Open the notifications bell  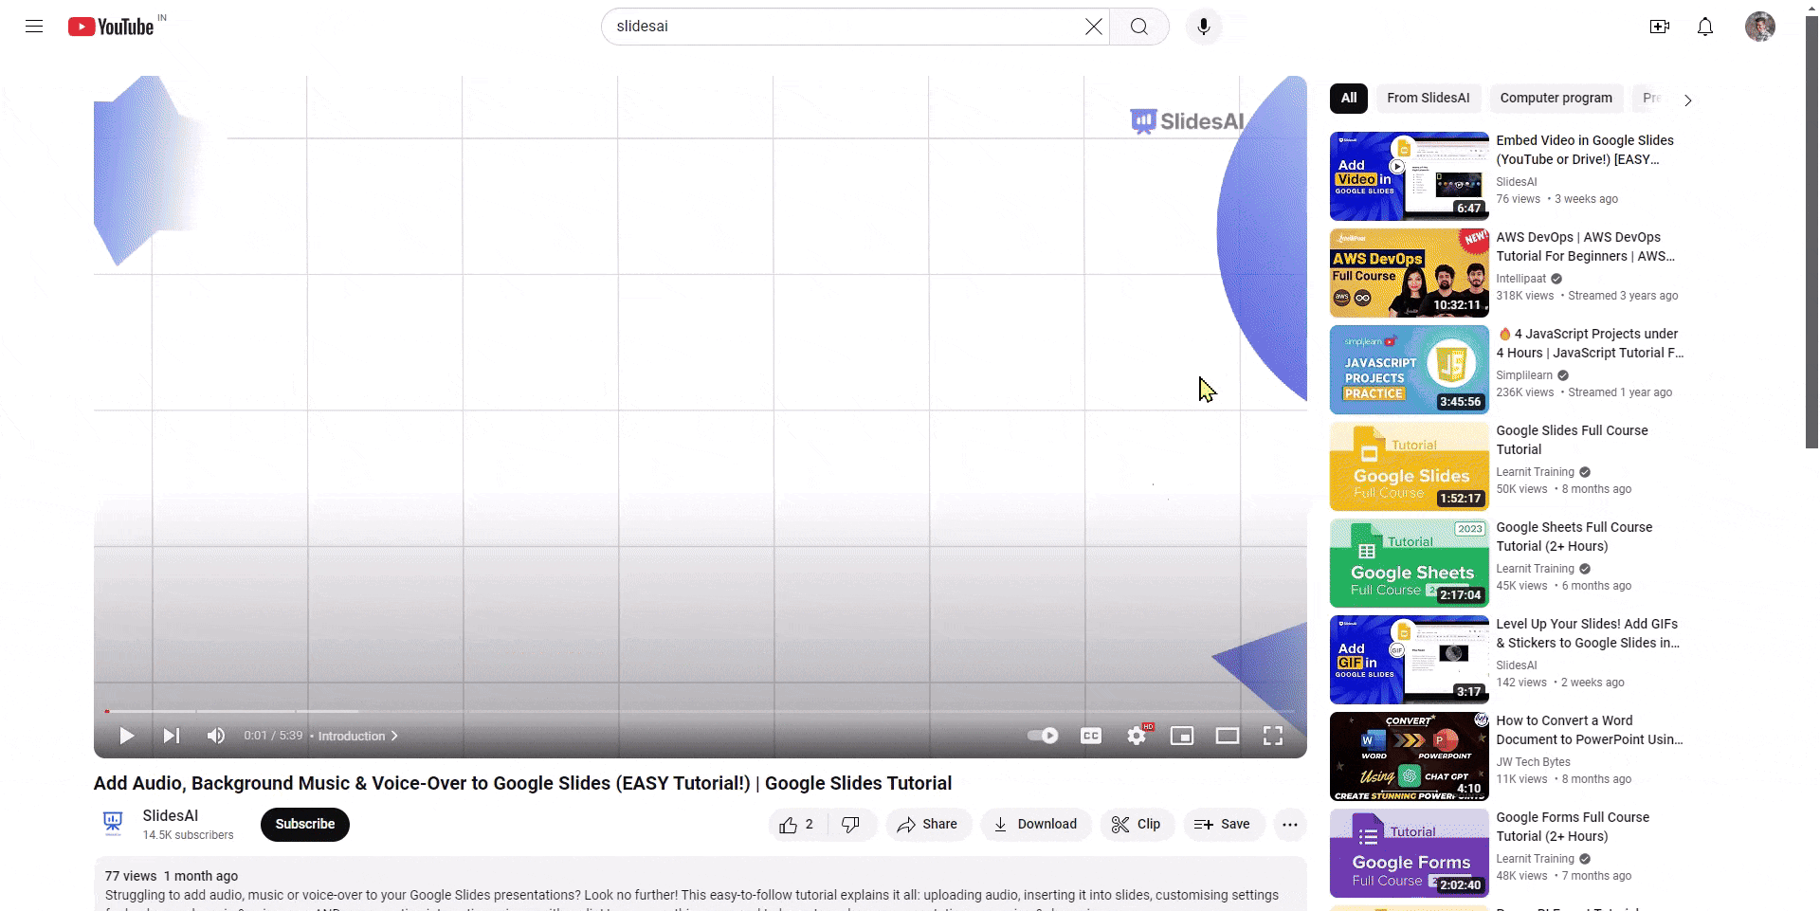pyautogui.click(x=1704, y=27)
